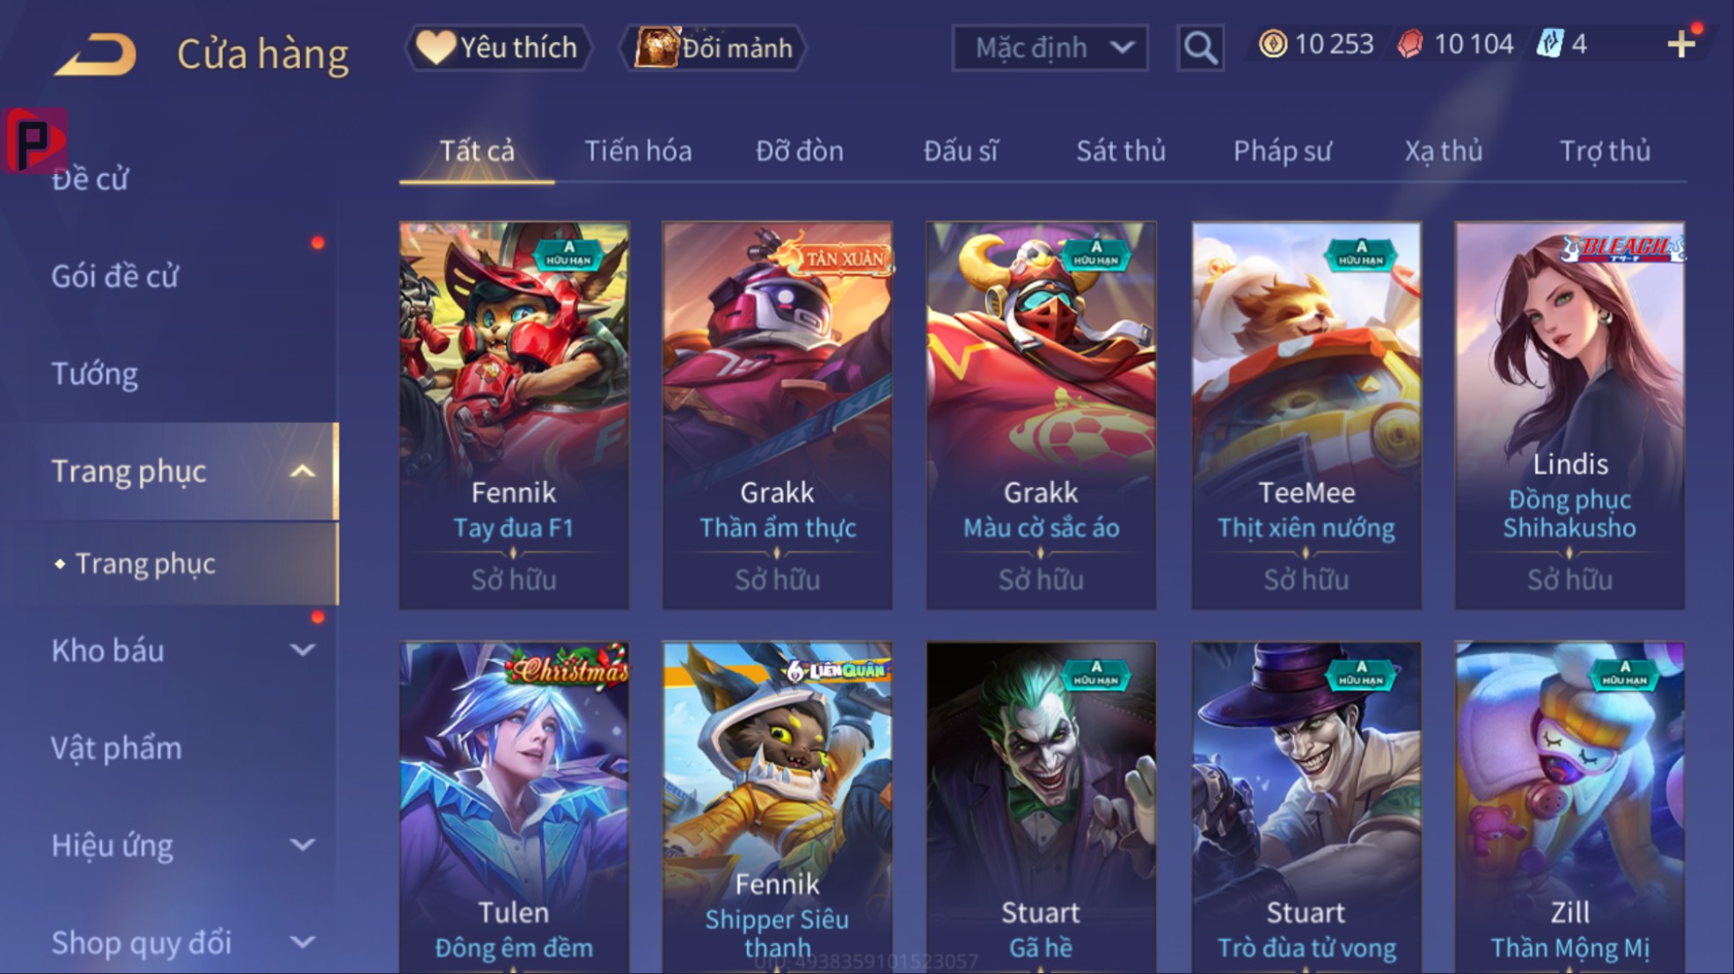Open Đổi mảnh fragment exchange chest icon
1734x974 pixels.
pos(657,47)
